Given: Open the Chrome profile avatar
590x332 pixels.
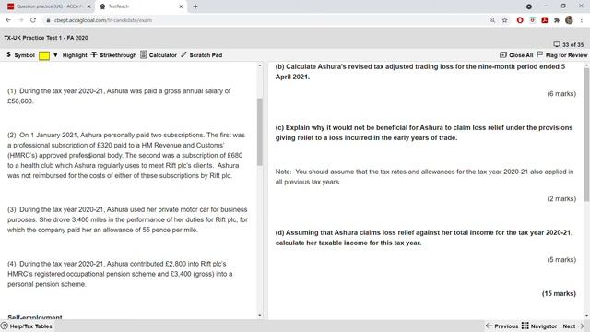Looking at the screenshot, I should (569, 20).
